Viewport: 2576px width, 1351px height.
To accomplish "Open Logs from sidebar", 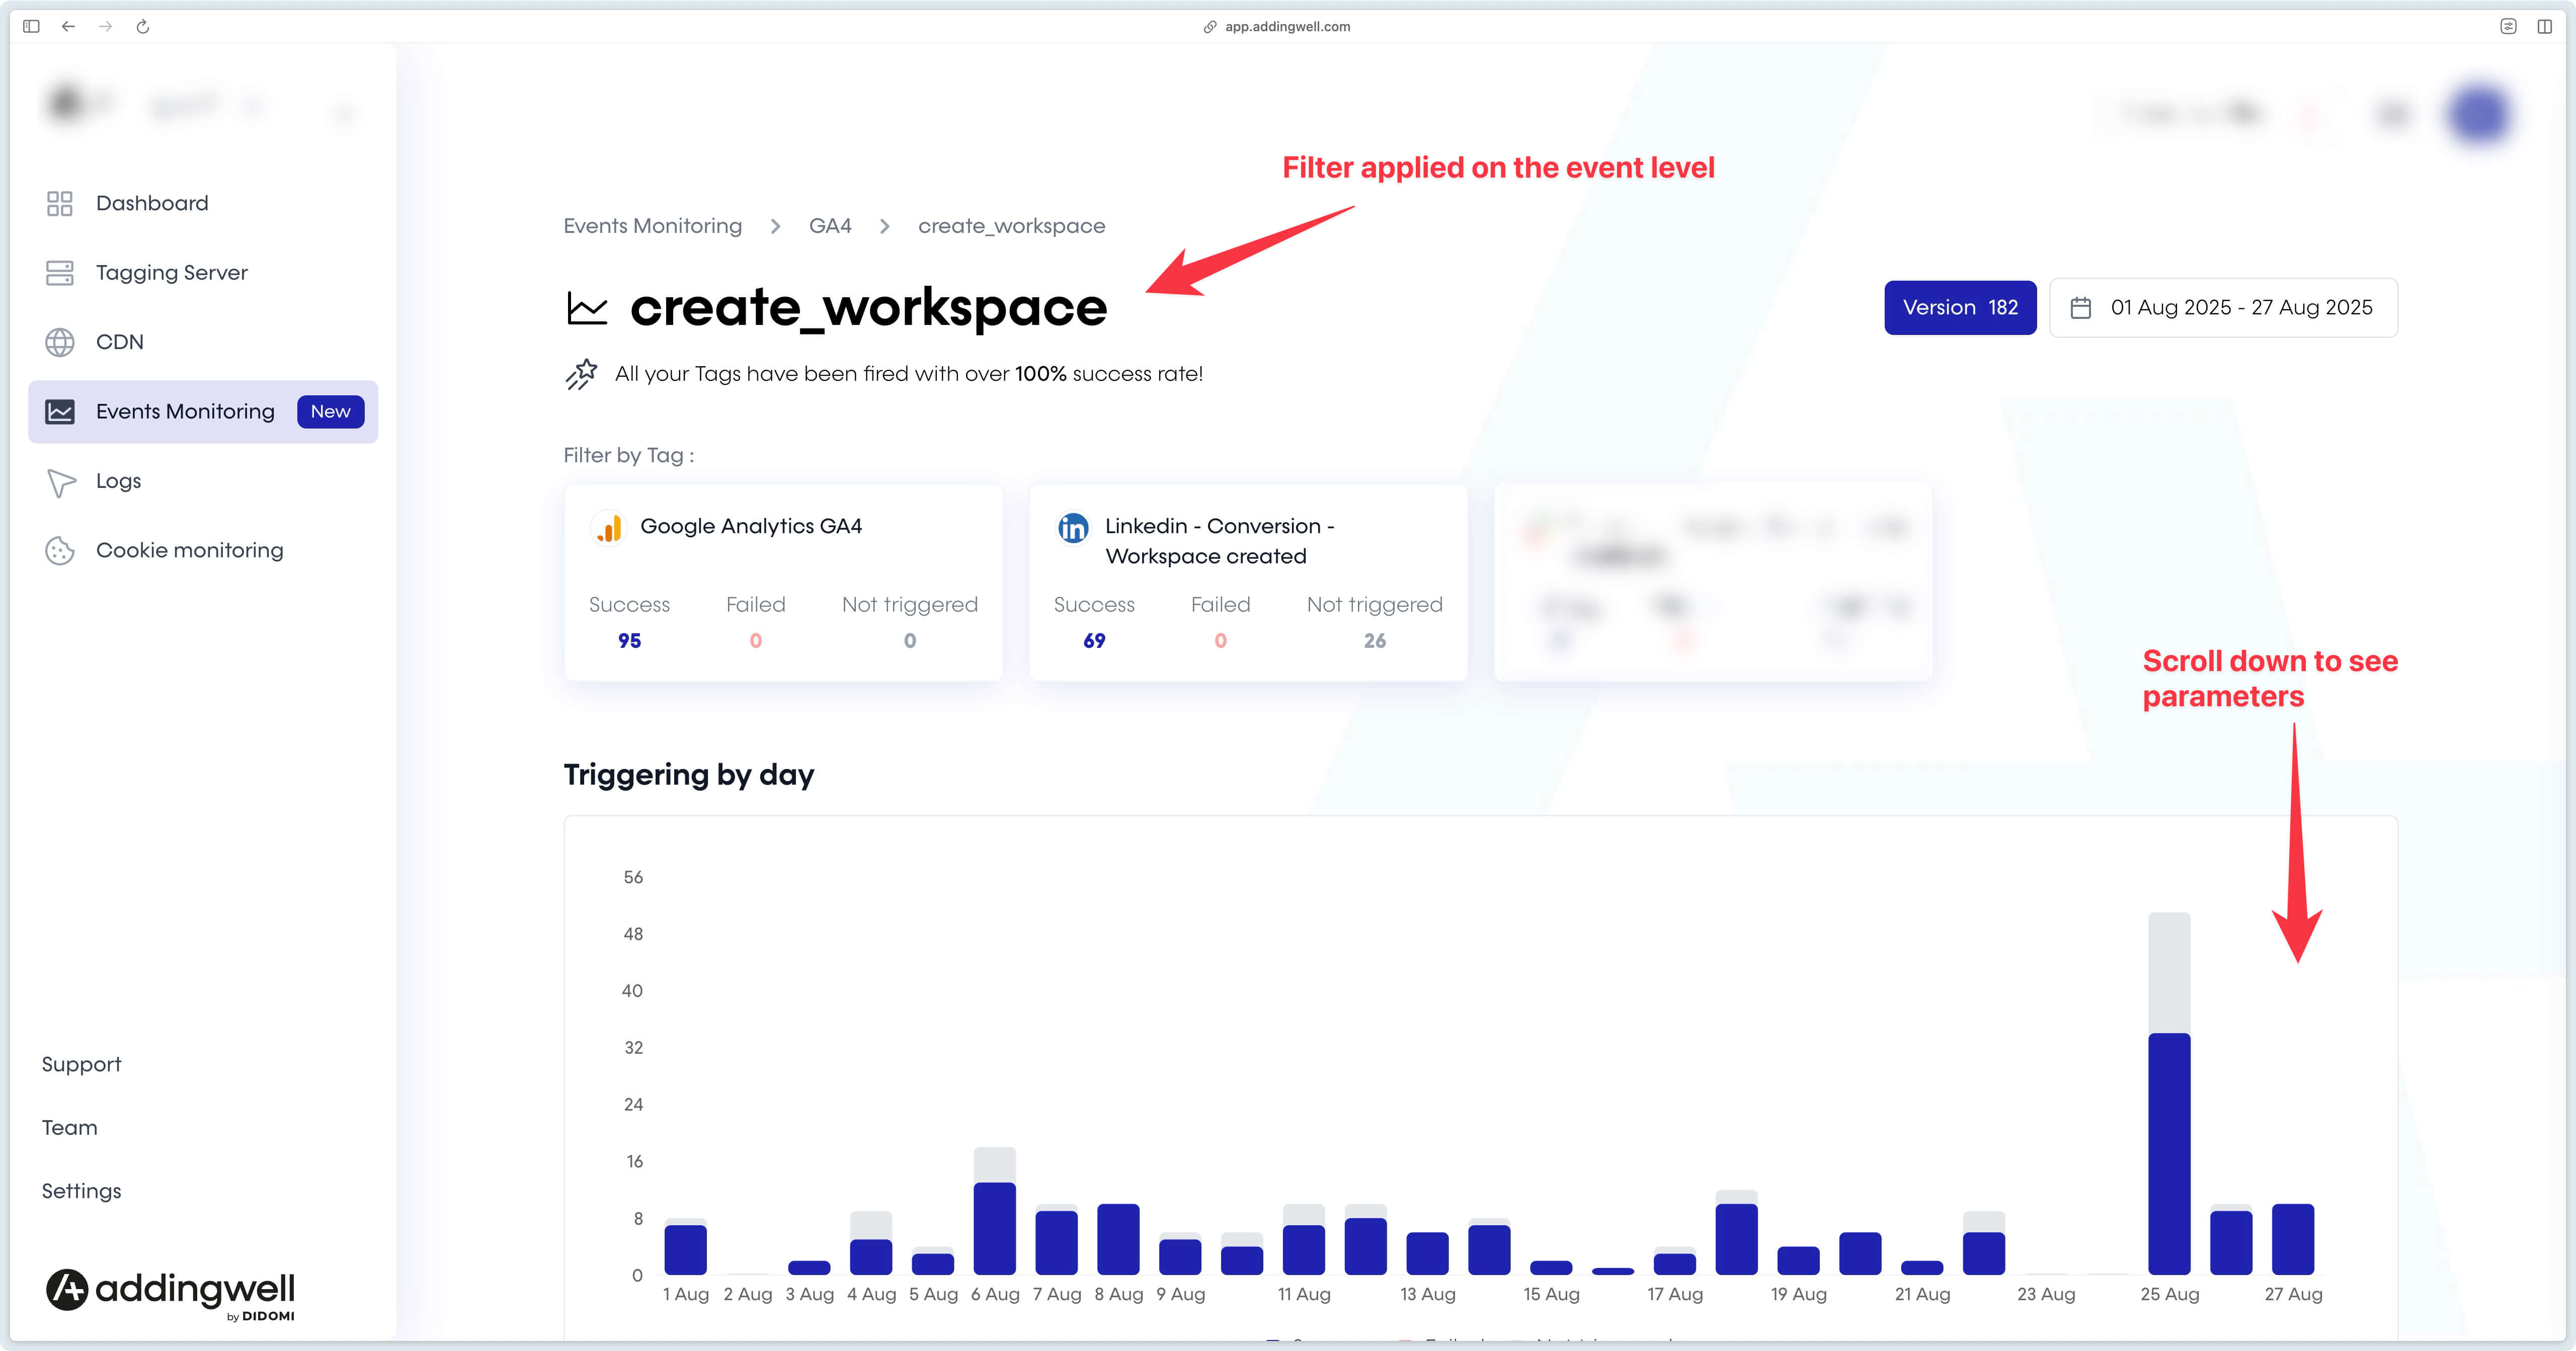I will [x=203, y=481].
